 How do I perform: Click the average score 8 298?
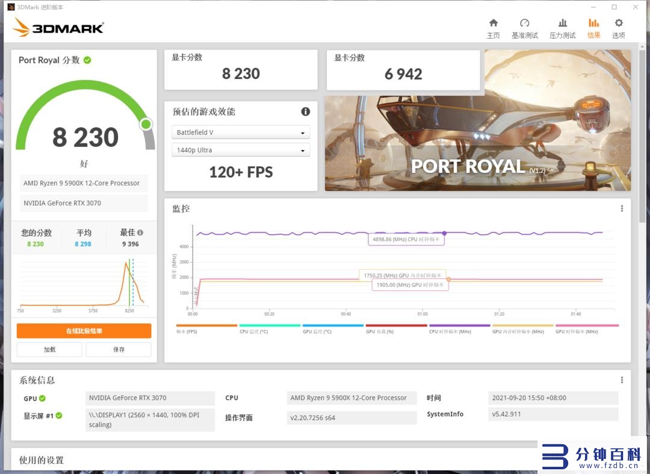(x=83, y=244)
